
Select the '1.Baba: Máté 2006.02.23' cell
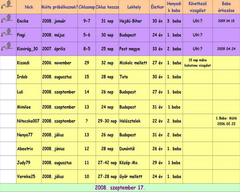[226, 121]
